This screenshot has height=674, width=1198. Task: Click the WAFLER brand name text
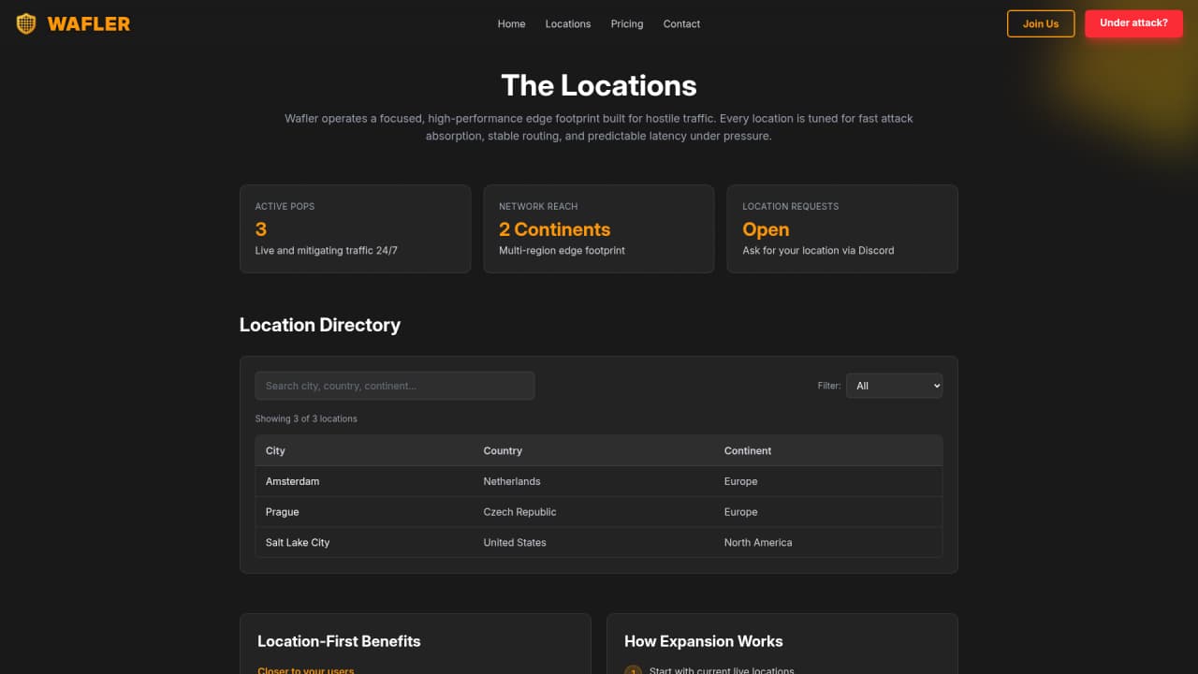click(x=89, y=23)
